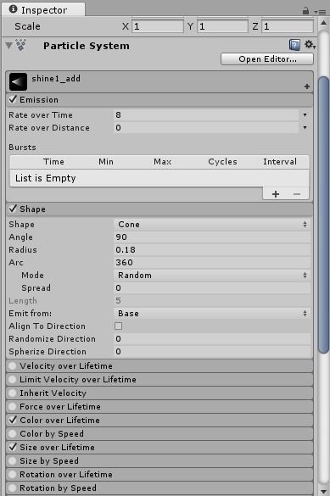Click the plus icon in shine1_add header
Screen dimensions: 330x496
tap(306, 86)
